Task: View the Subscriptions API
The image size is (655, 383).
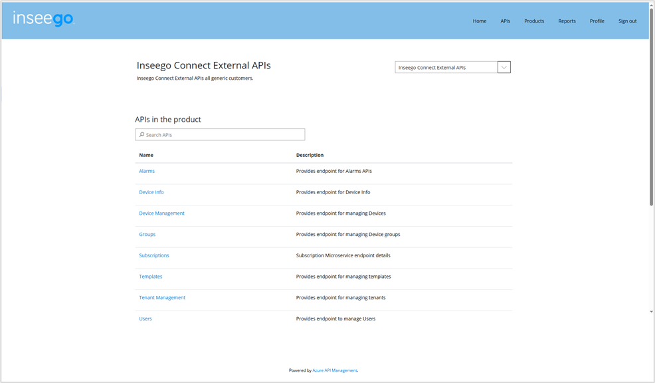Action: [153, 255]
